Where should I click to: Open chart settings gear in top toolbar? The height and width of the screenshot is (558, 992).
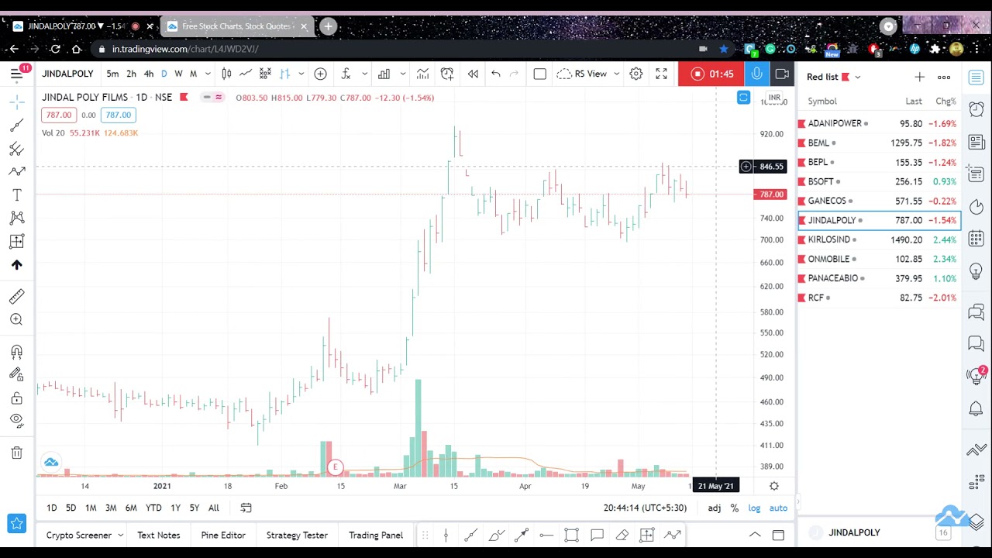click(635, 74)
